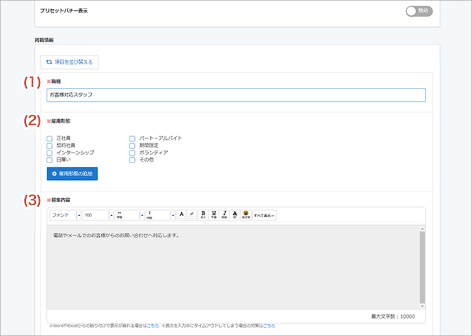
Task: Click the 項目を並び替える reorder button
Action: click(69, 62)
